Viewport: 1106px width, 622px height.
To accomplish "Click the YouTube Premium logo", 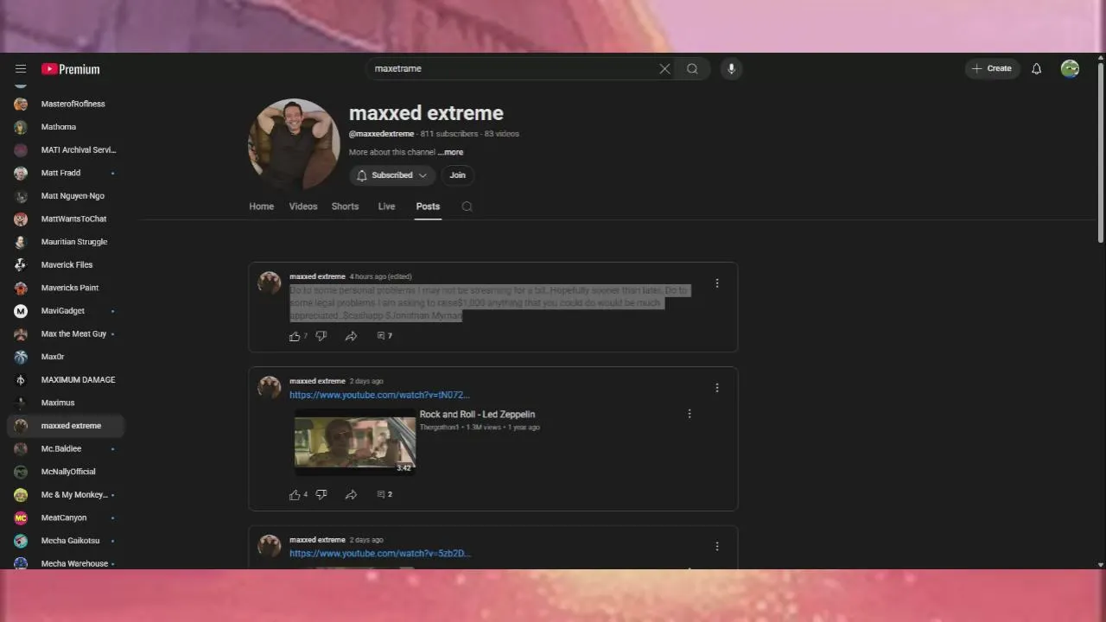I will coord(71,69).
